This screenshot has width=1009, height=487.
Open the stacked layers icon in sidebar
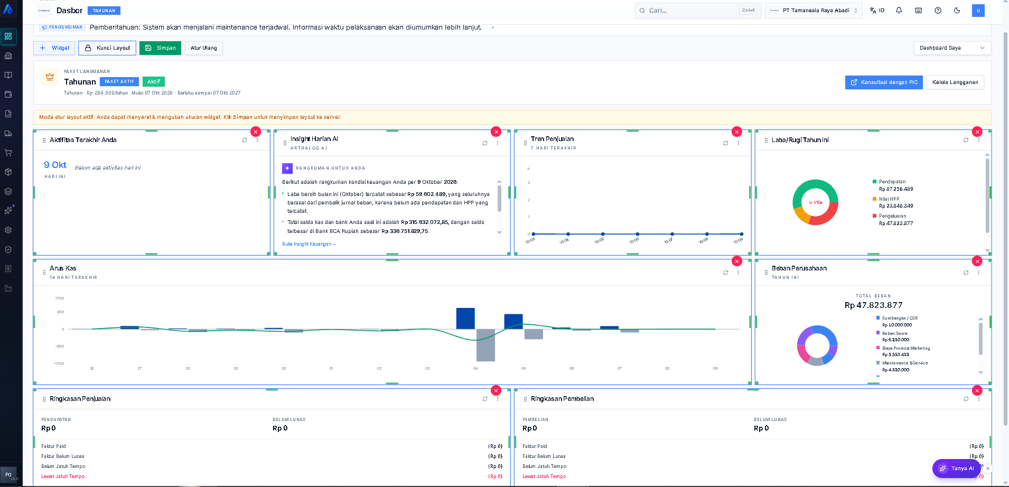[x=8, y=191]
